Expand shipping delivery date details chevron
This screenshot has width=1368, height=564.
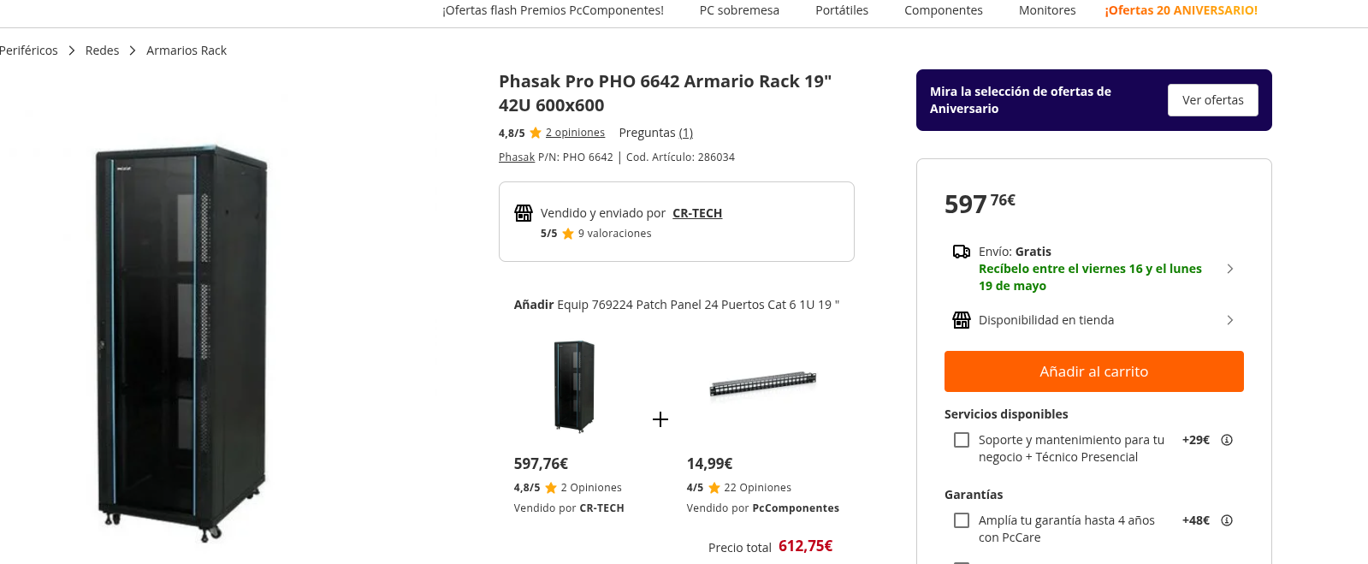[x=1230, y=269]
